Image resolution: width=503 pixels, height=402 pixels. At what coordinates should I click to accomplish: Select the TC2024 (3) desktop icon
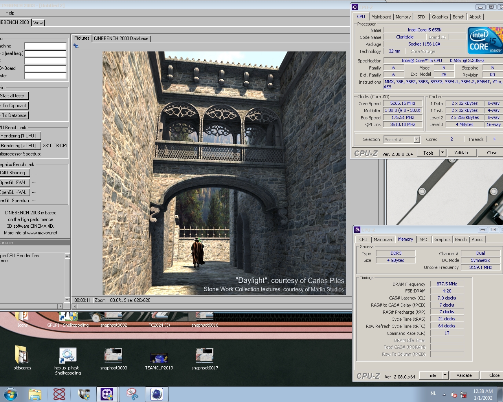159,320
